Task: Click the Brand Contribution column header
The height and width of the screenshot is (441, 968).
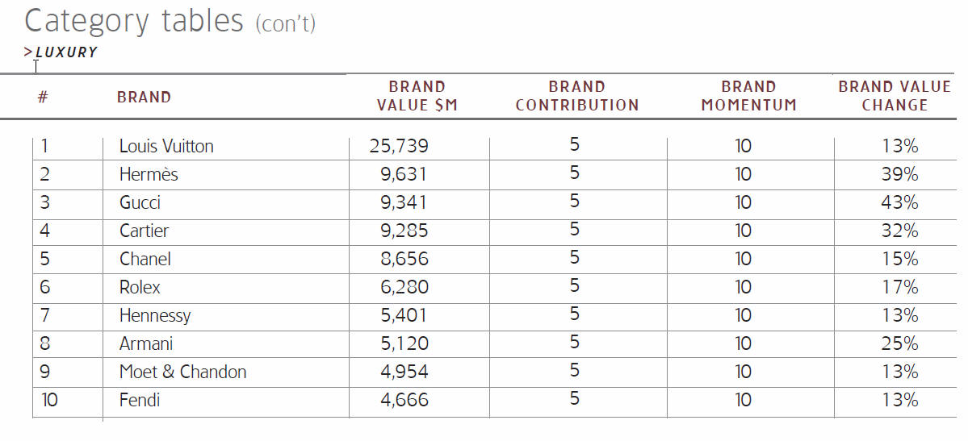Action: click(576, 96)
